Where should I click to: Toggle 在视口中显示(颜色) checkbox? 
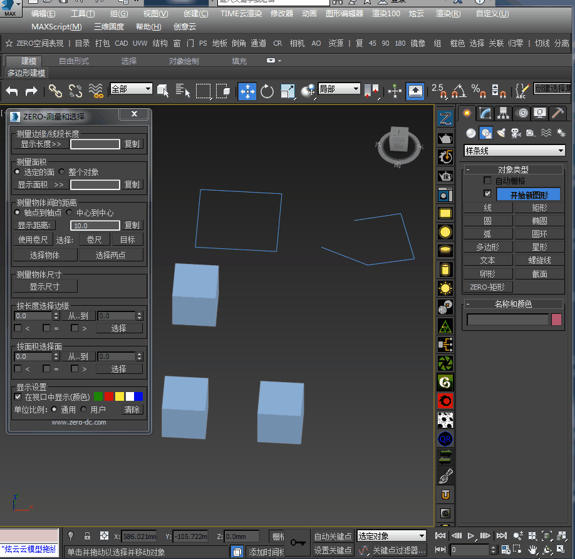pos(18,397)
